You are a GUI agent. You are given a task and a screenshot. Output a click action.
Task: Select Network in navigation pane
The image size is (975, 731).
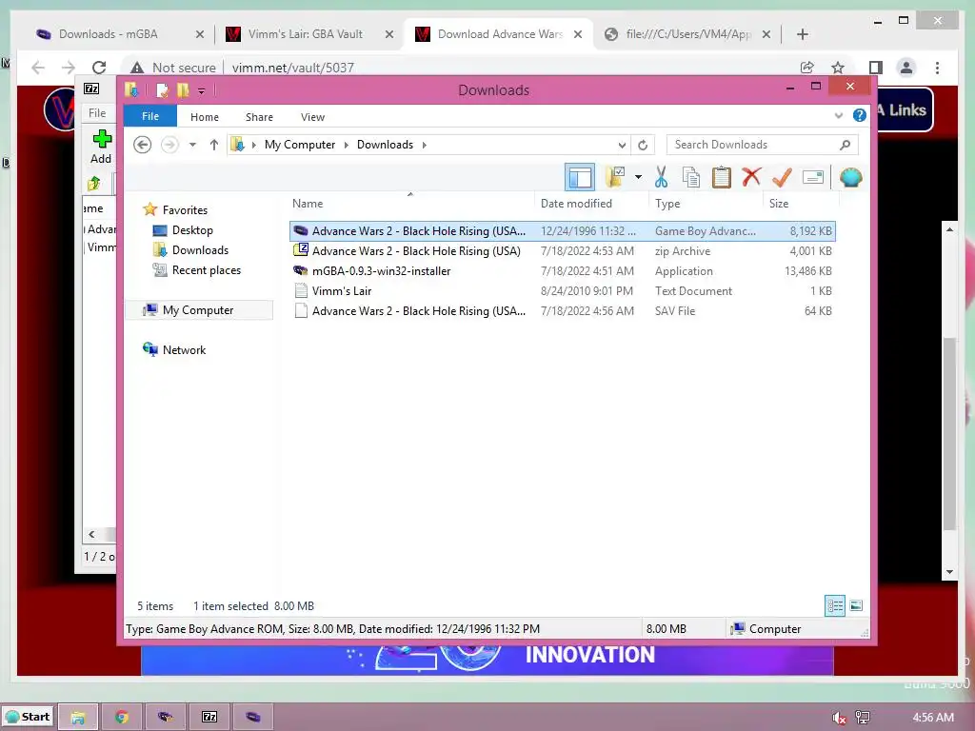pyautogui.click(x=184, y=349)
